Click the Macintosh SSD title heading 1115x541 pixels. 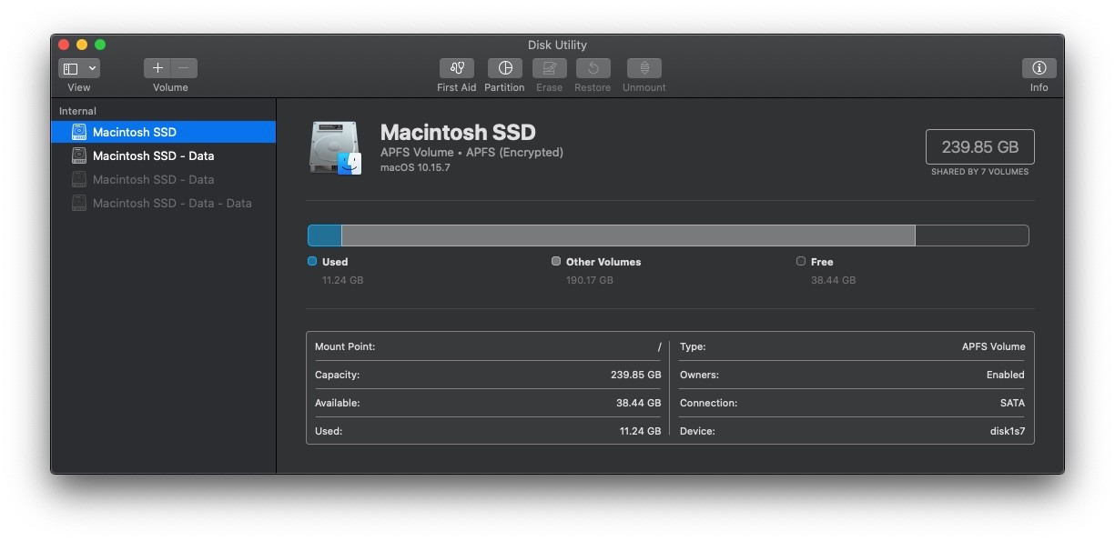(x=458, y=133)
